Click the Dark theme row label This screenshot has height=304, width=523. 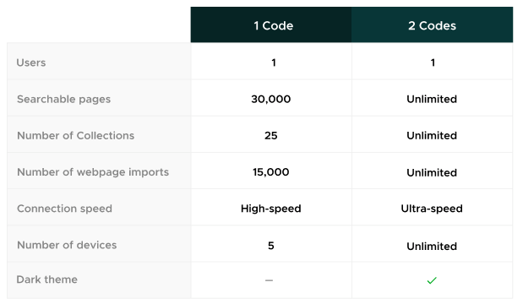pos(47,280)
